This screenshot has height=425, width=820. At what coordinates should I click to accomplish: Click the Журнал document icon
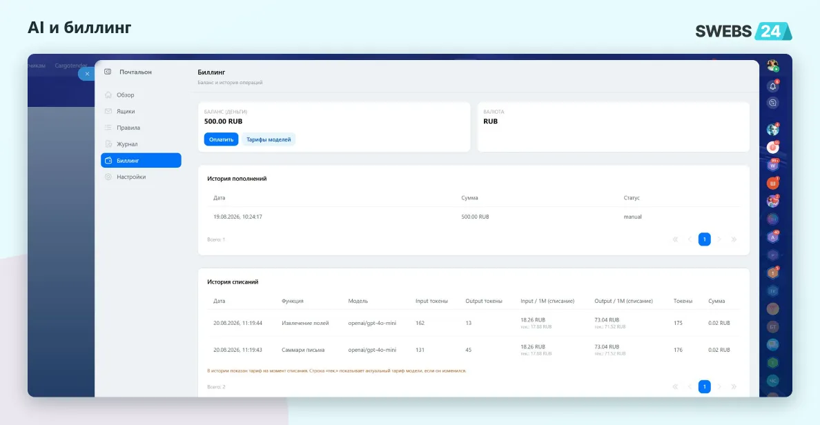coord(108,144)
